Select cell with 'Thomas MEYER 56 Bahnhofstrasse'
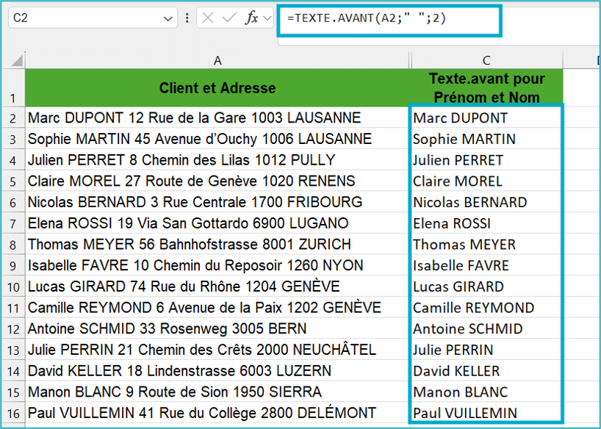This screenshot has width=601, height=429. (x=217, y=244)
